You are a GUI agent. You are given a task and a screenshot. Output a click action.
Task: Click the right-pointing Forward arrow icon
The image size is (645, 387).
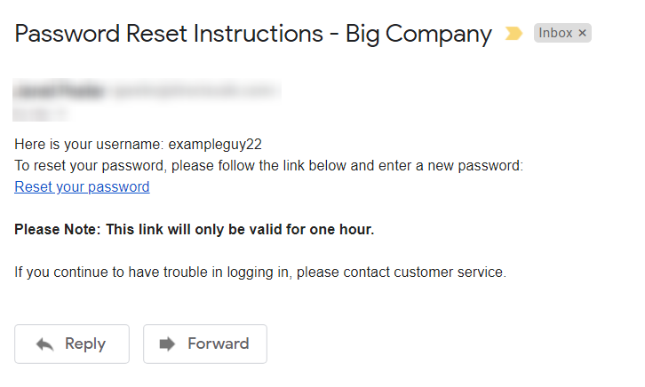(x=168, y=344)
